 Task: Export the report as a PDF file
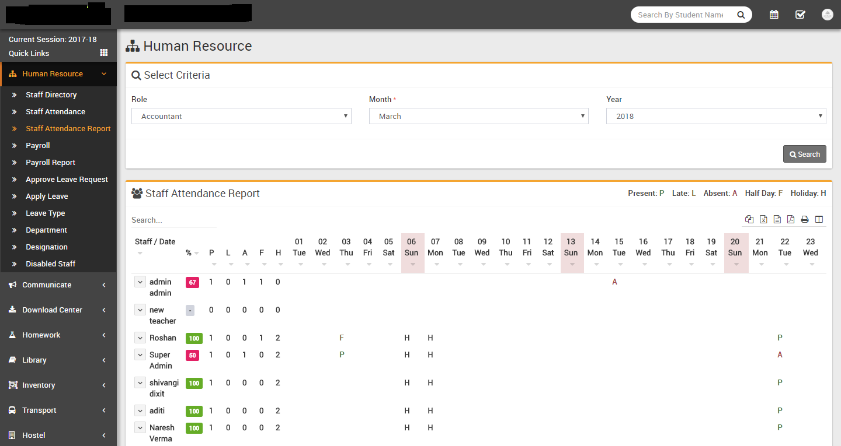[x=791, y=219]
